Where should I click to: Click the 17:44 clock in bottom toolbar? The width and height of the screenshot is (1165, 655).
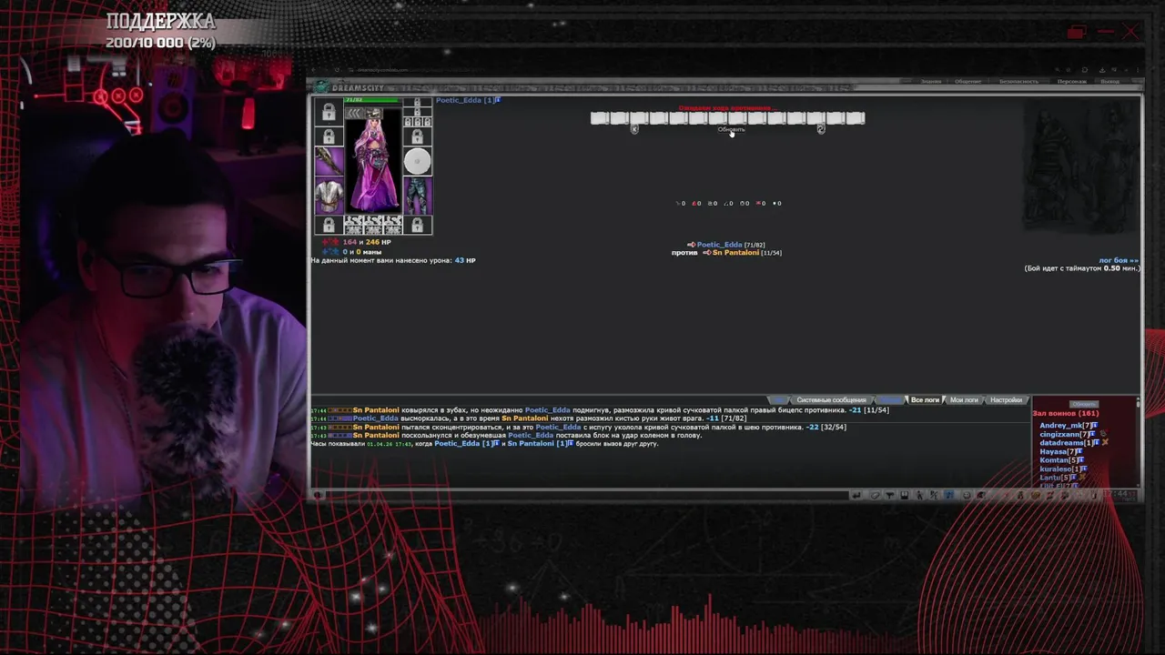click(x=1116, y=494)
